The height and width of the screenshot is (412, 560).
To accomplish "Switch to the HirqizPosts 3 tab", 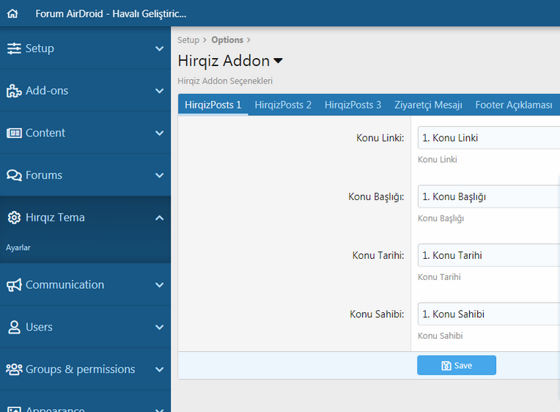I will (x=353, y=105).
